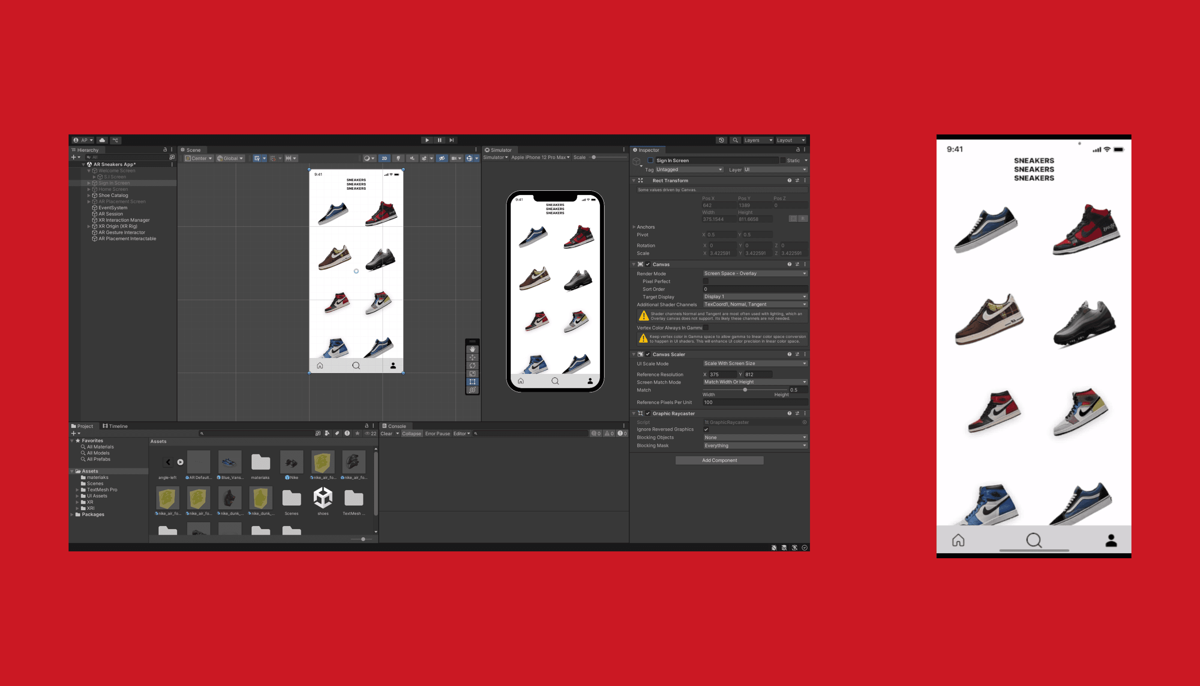
Task: Open the Blocking Mask dropdown
Action: point(755,446)
